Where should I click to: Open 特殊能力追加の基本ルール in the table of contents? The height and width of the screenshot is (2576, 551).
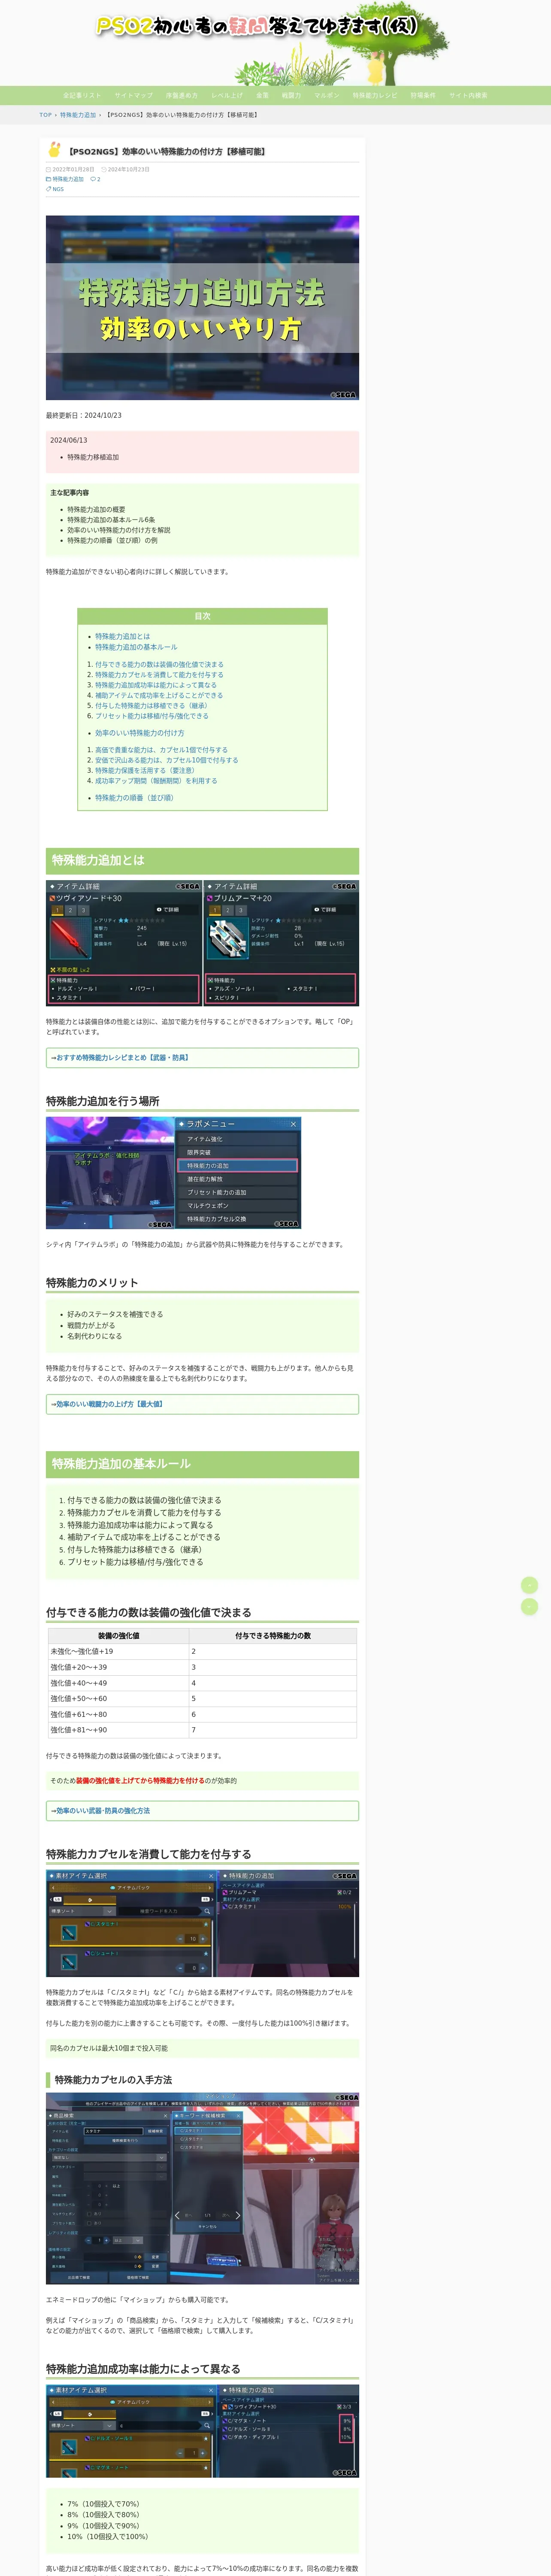(136, 647)
